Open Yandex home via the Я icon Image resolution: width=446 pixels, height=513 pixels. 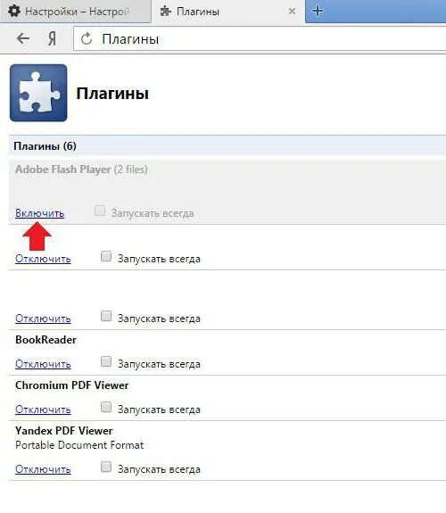click(52, 38)
